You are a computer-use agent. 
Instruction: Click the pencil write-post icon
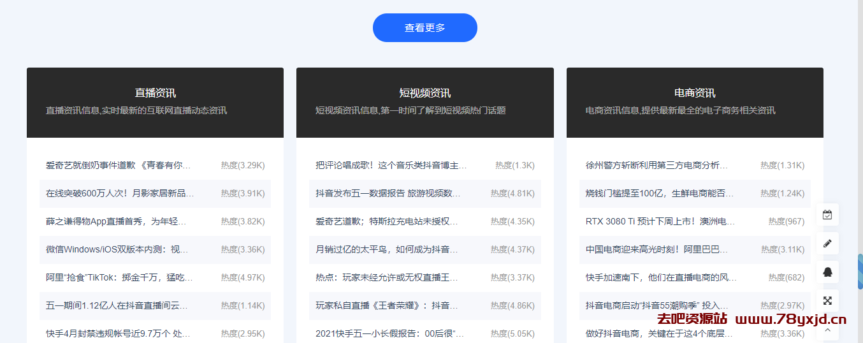point(827,243)
